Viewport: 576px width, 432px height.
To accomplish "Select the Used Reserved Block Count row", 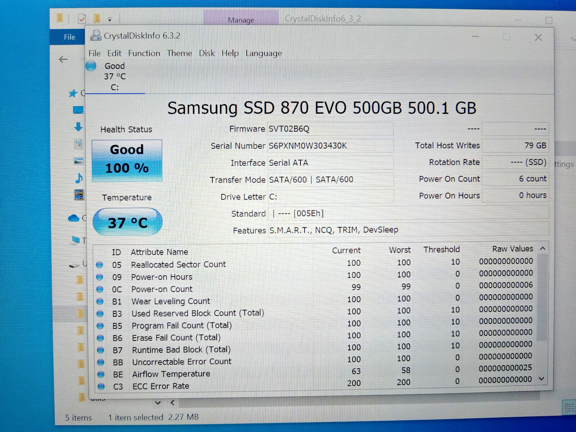I will point(315,312).
